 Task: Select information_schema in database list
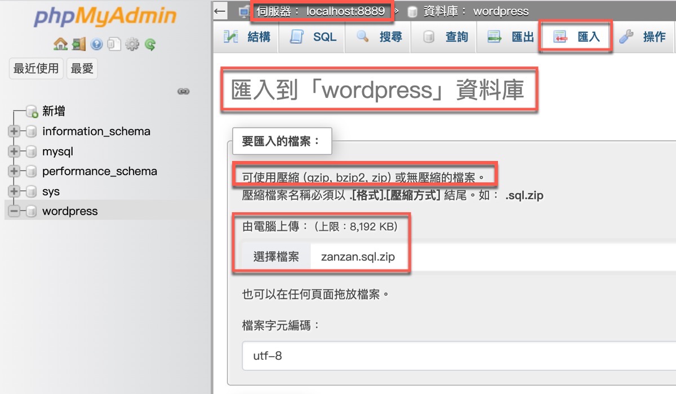[x=96, y=132]
